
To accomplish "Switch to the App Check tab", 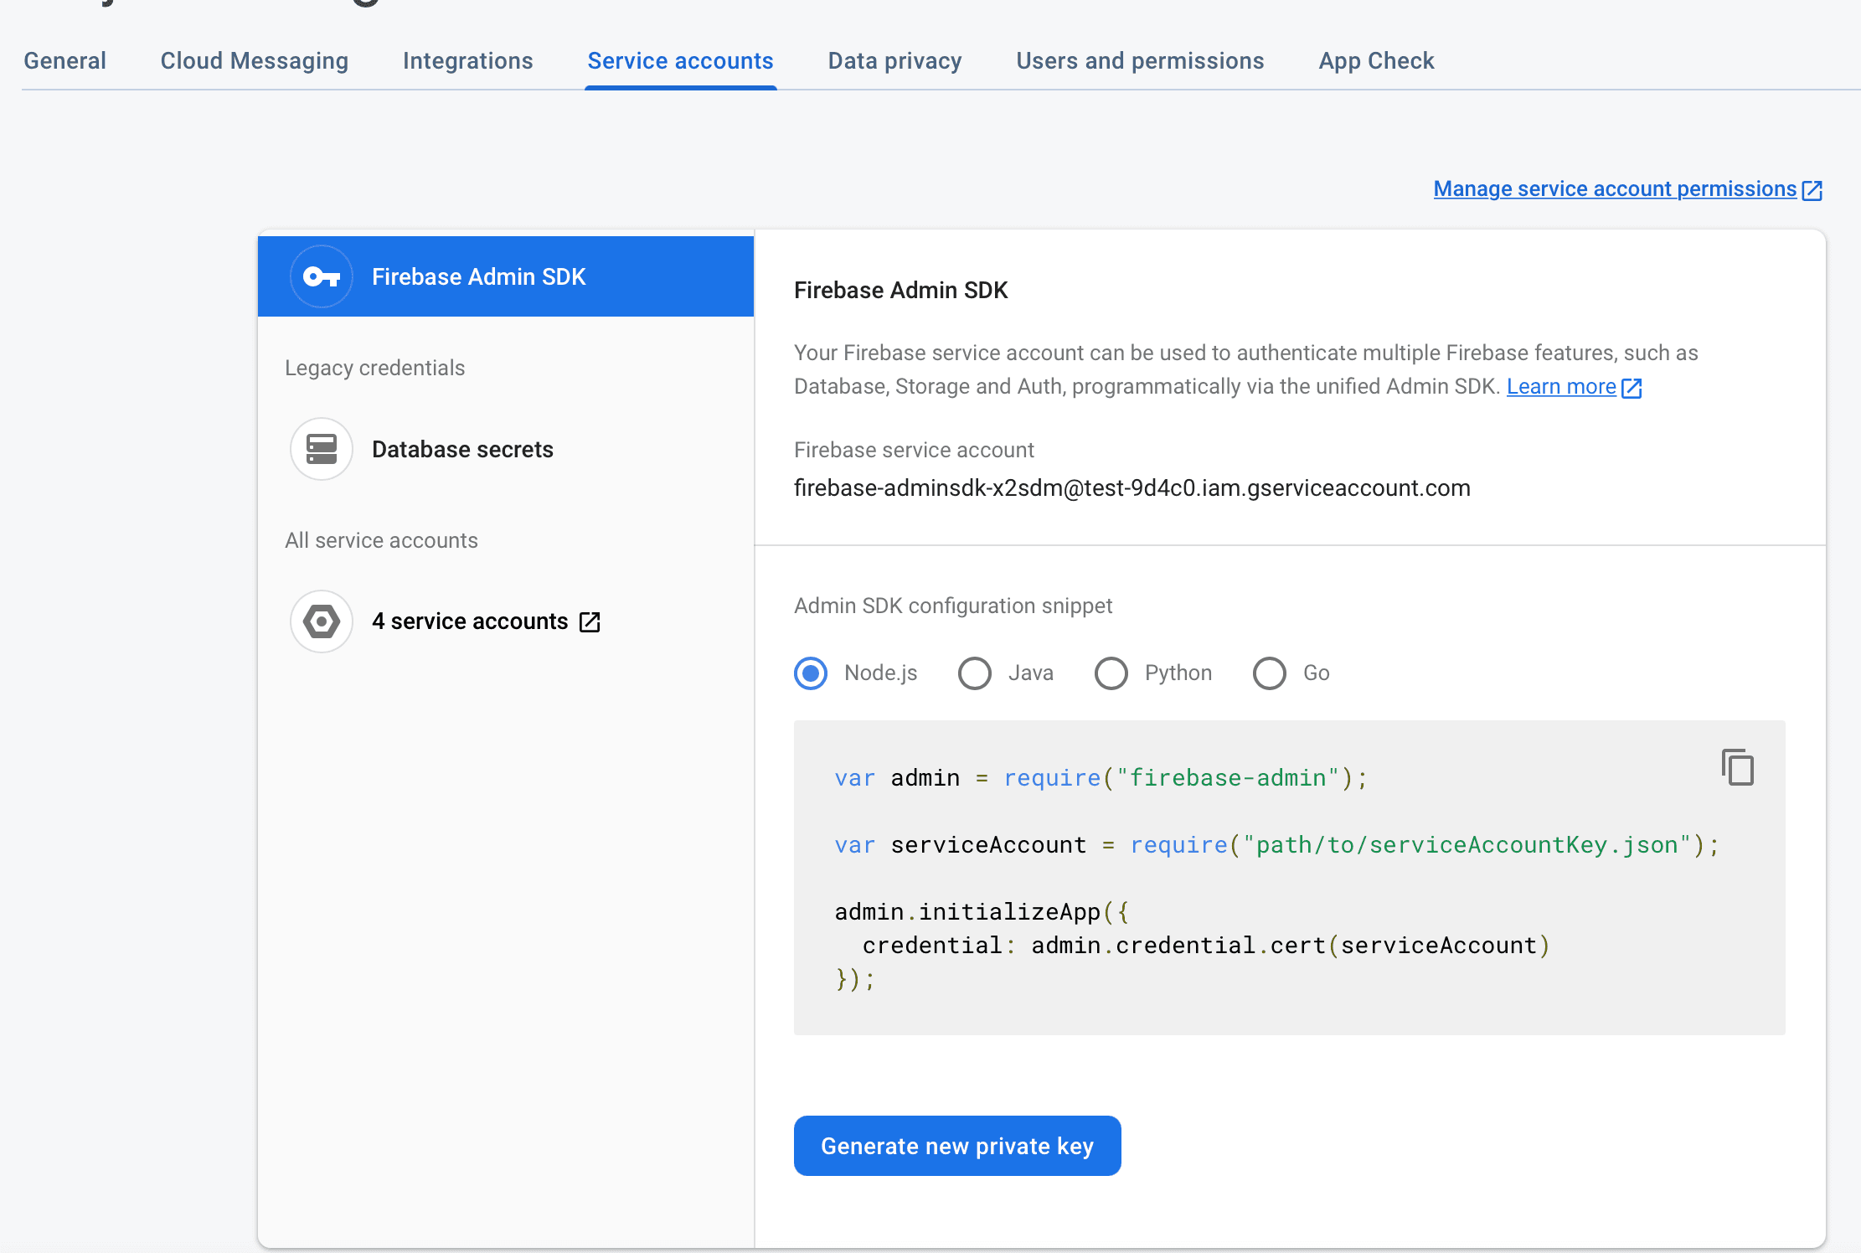I will (x=1376, y=61).
